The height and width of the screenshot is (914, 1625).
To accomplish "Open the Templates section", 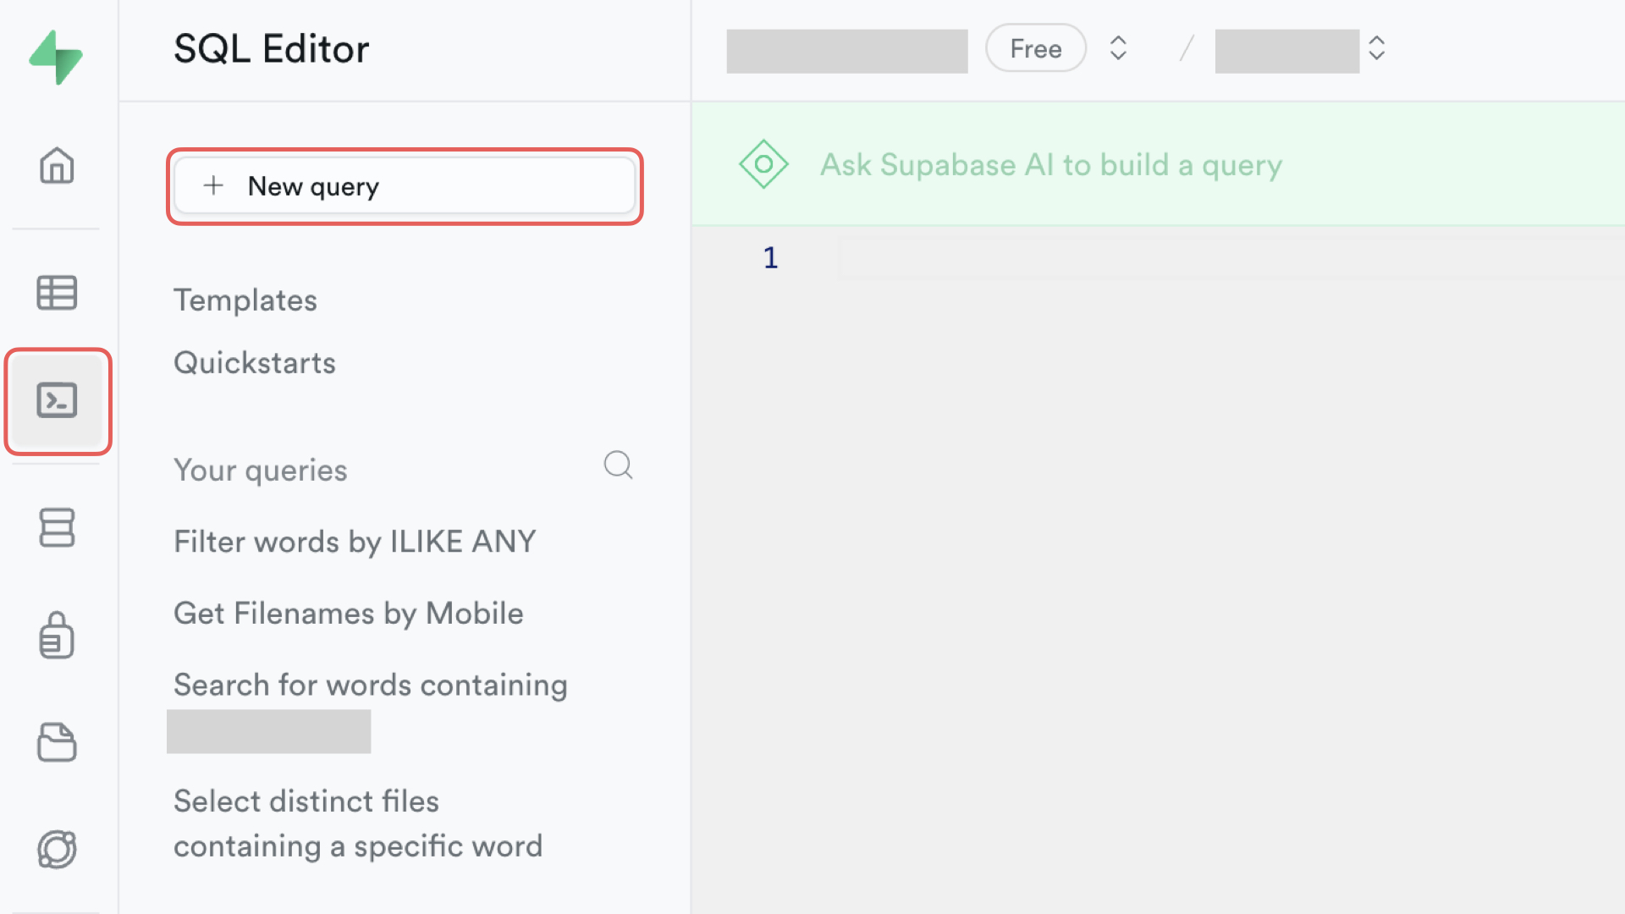I will 245,300.
